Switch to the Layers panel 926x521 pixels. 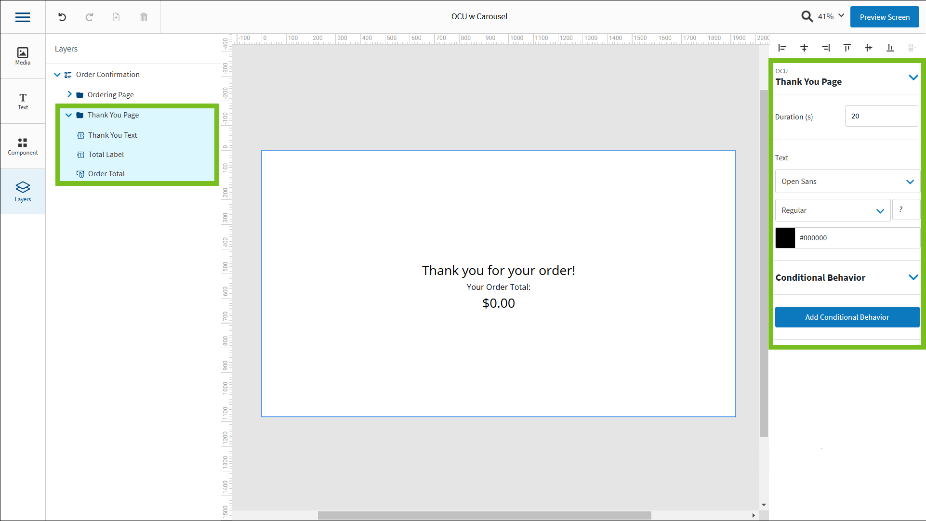(x=22, y=191)
